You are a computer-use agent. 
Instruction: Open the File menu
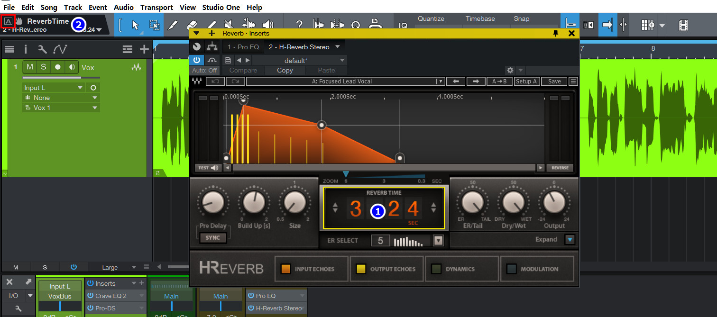(9, 8)
